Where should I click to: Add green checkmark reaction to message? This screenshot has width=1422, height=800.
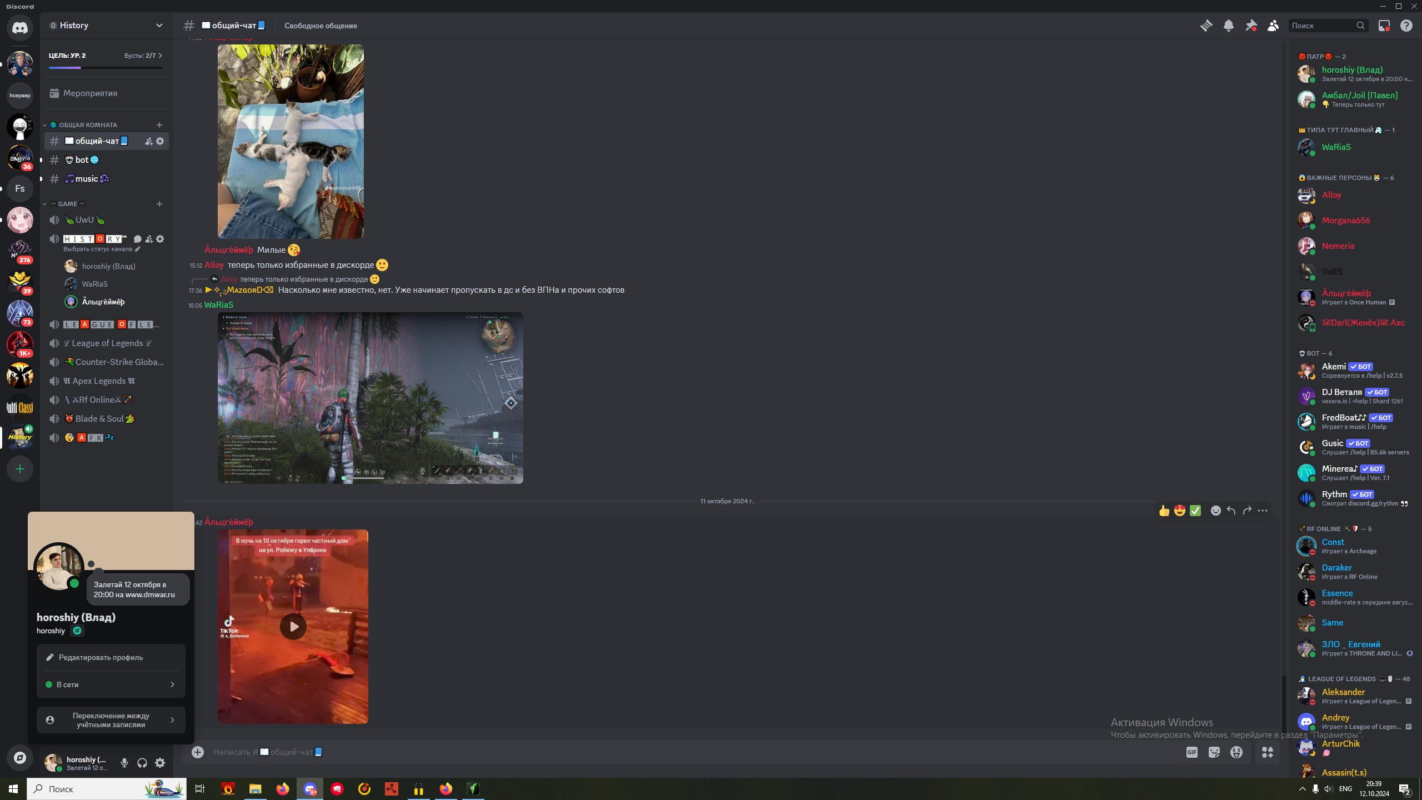coord(1195,511)
